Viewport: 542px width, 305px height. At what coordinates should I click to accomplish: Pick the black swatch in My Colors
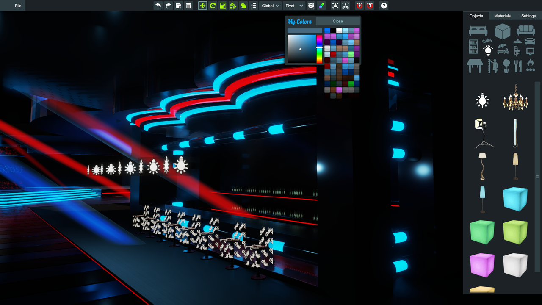point(333,30)
